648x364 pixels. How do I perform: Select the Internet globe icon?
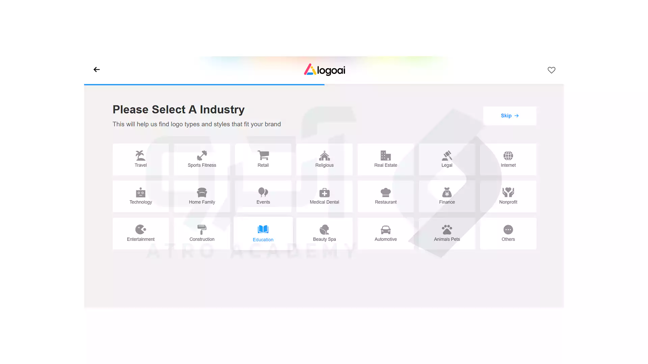point(508,156)
